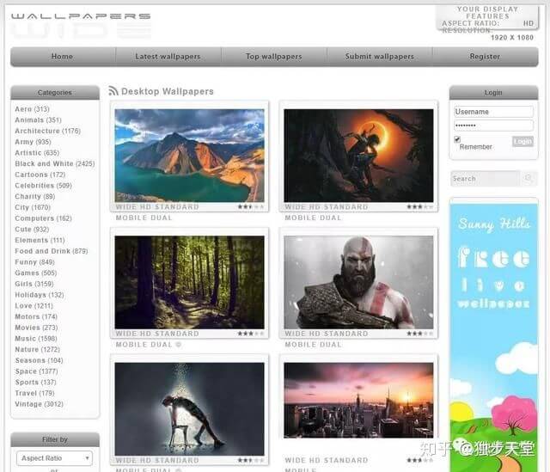The width and height of the screenshot is (550, 472).
Task: Open the Funny (849) category
Action: click(x=34, y=262)
